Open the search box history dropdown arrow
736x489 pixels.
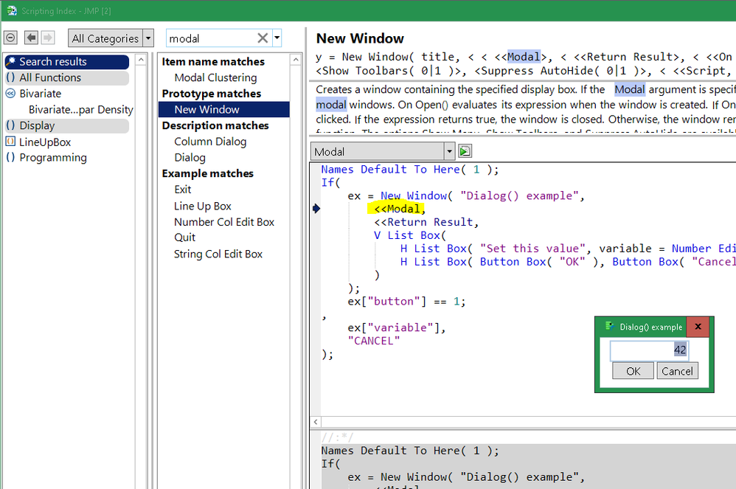(x=277, y=37)
